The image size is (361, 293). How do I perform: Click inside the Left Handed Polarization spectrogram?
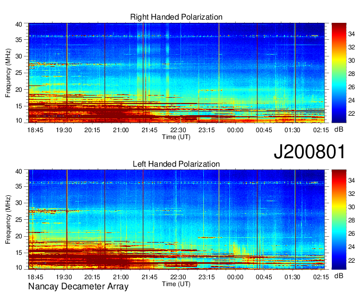pyautogui.click(x=176, y=220)
